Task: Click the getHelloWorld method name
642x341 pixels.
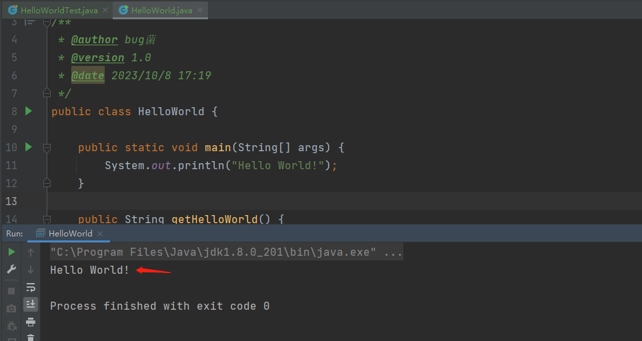Action: (x=215, y=220)
